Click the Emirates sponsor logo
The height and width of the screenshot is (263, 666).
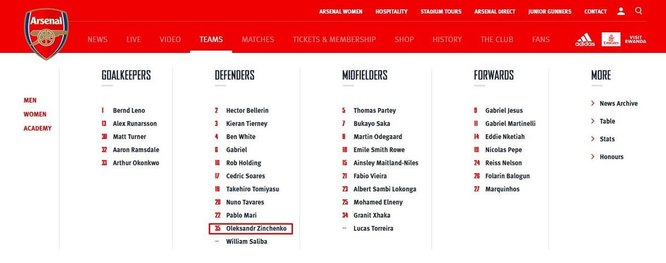(x=610, y=39)
